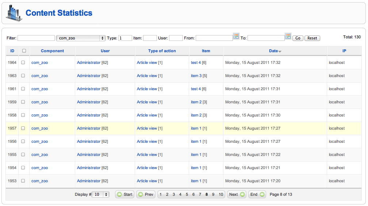The image size is (368, 206).
Task: Open the To date calendar picker
Action: tap(288, 36)
